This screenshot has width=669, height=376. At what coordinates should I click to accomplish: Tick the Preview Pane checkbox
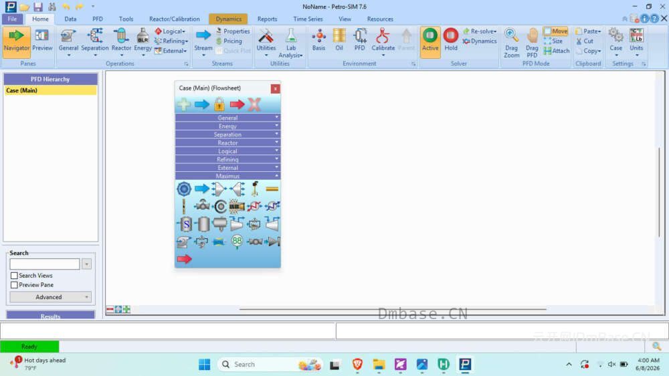pyautogui.click(x=14, y=284)
